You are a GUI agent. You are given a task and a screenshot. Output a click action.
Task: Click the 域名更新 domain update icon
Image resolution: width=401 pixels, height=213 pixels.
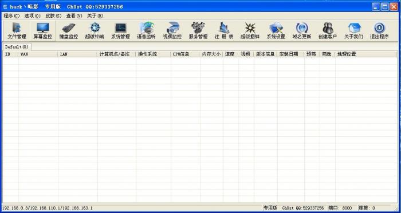[x=302, y=31]
